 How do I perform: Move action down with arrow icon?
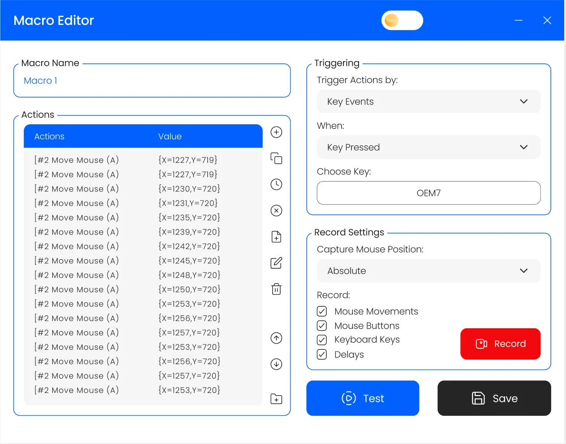coord(276,364)
